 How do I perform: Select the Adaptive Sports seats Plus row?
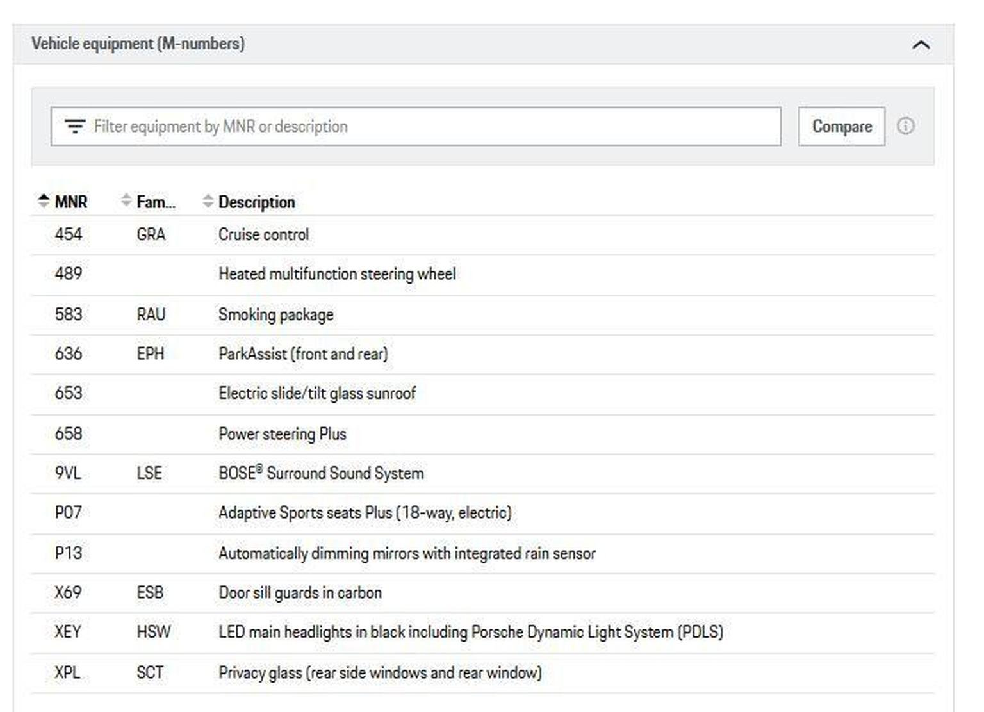(x=482, y=514)
